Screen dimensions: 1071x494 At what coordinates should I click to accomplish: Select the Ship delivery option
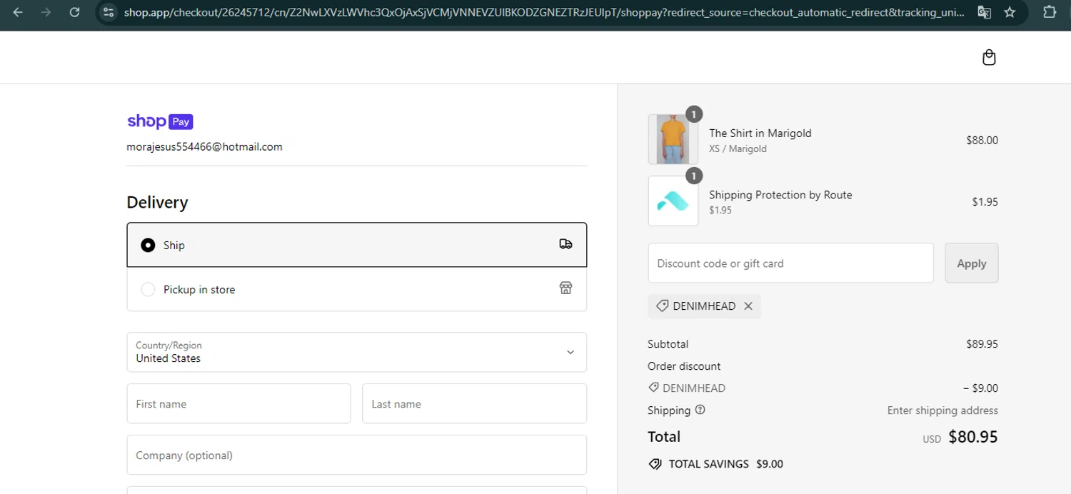point(357,245)
